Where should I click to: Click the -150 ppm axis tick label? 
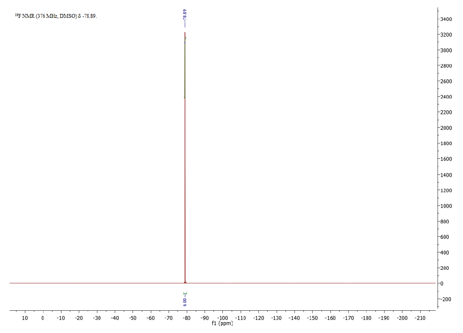(312, 318)
